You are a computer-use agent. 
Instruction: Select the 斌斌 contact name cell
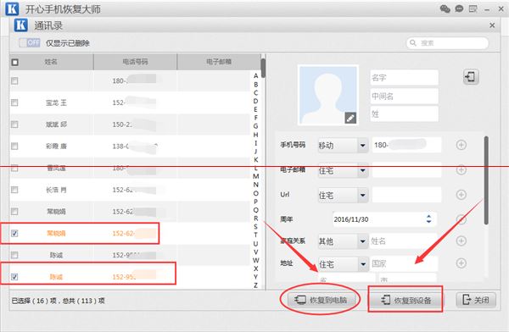point(56,125)
